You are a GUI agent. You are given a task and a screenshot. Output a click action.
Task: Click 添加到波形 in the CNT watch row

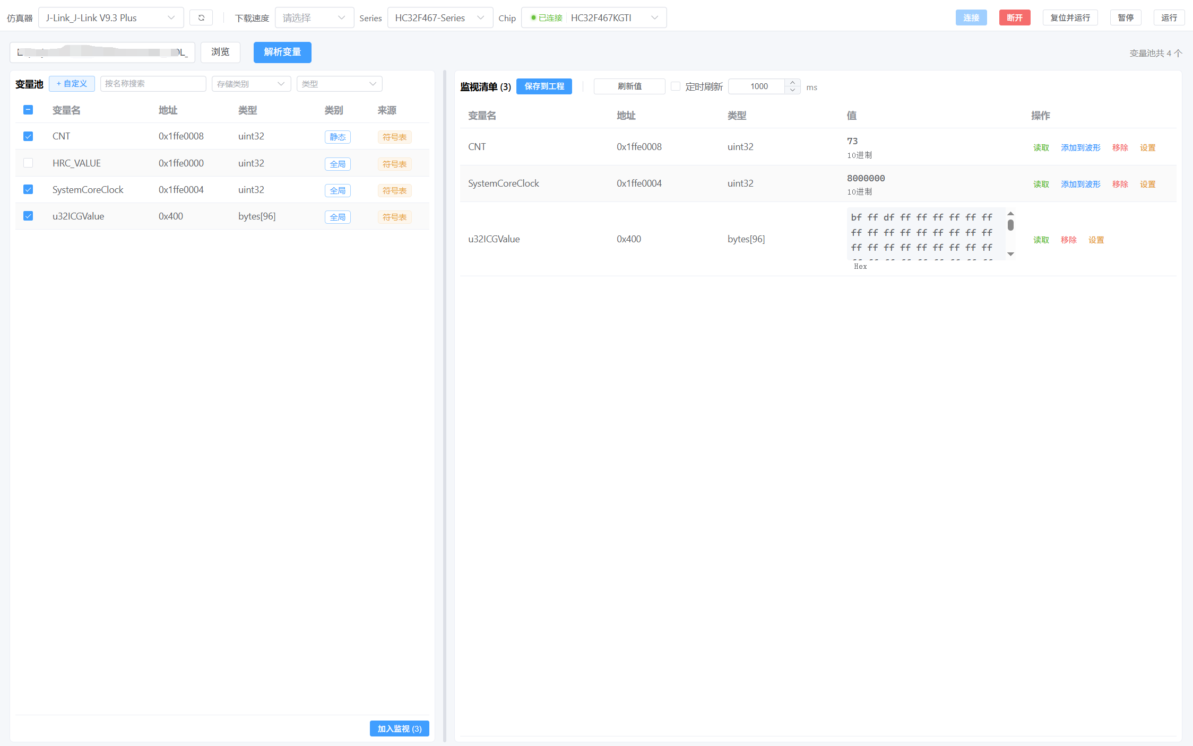pyautogui.click(x=1080, y=147)
